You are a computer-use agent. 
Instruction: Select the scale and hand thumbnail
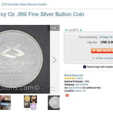(x=5, y=103)
